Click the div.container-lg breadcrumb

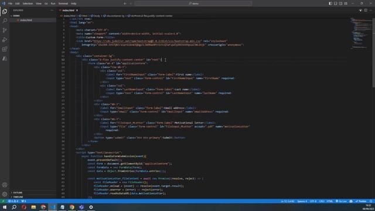pos(114,16)
